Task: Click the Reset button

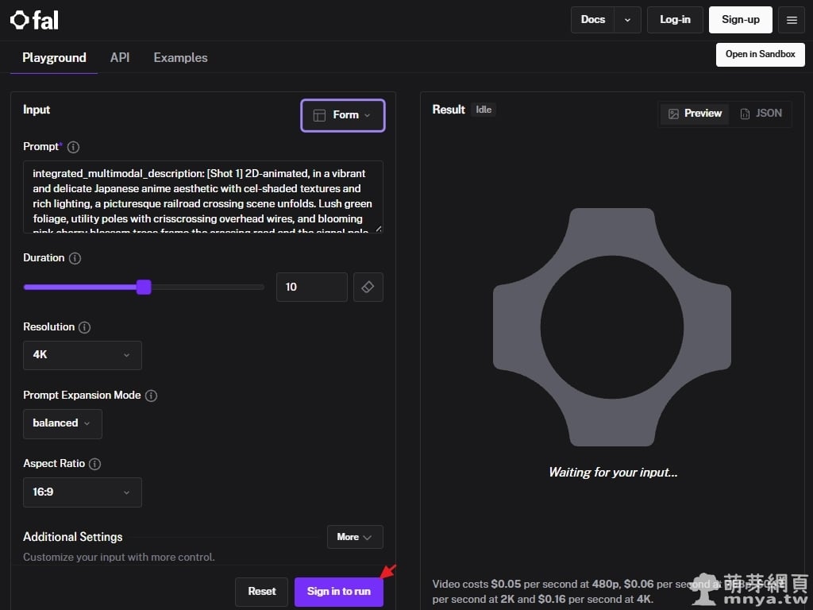Action: pos(261,592)
